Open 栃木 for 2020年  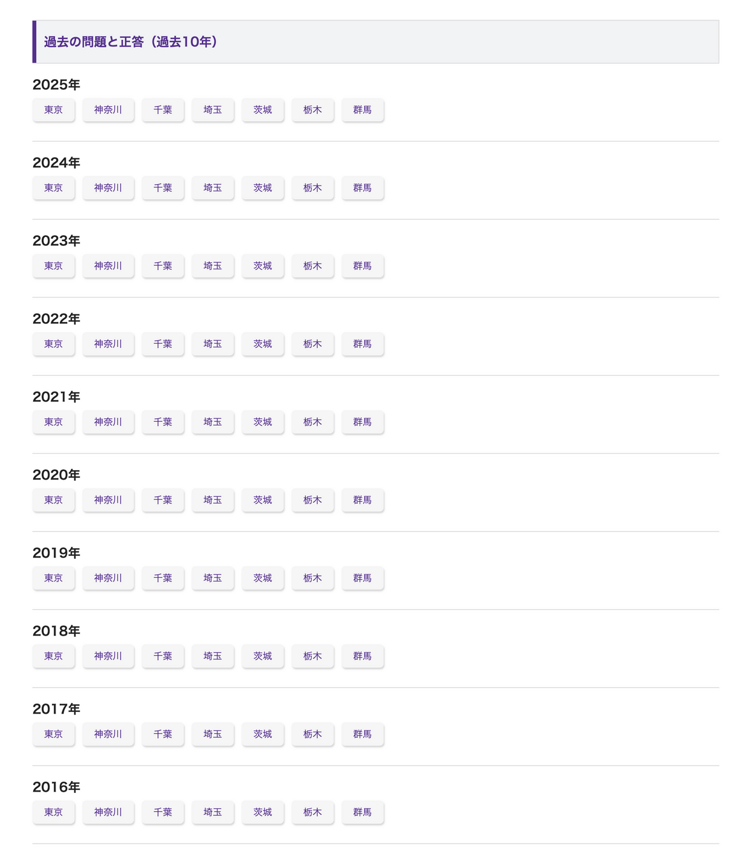312,500
